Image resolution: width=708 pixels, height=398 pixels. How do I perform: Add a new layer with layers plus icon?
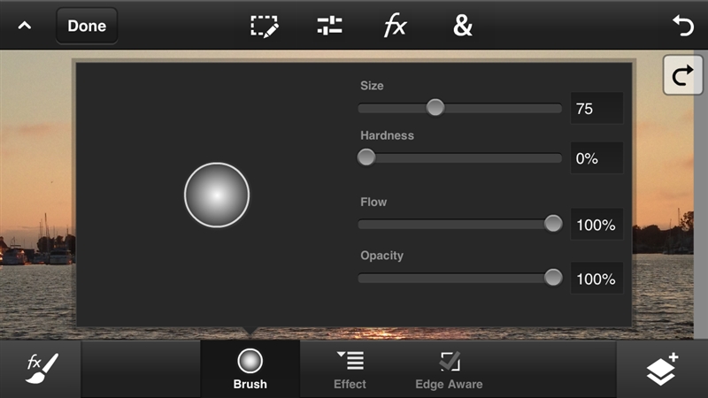(662, 369)
